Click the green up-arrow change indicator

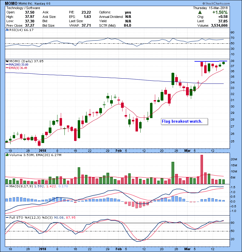(200, 12)
